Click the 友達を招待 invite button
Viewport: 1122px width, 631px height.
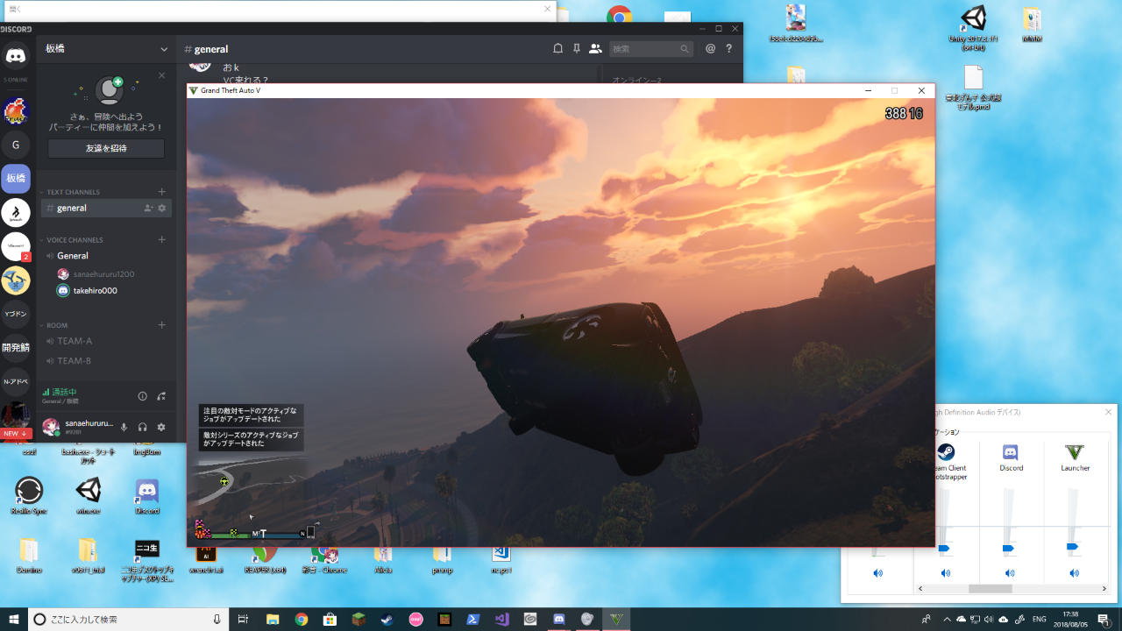106,148
